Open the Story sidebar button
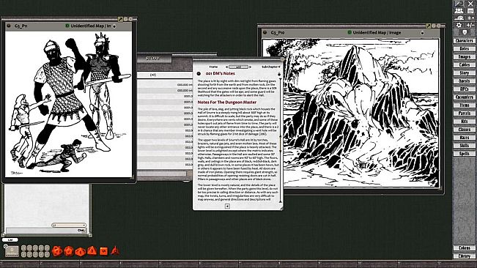This screenshot has width=477, height=268. (x=465, y=73)
